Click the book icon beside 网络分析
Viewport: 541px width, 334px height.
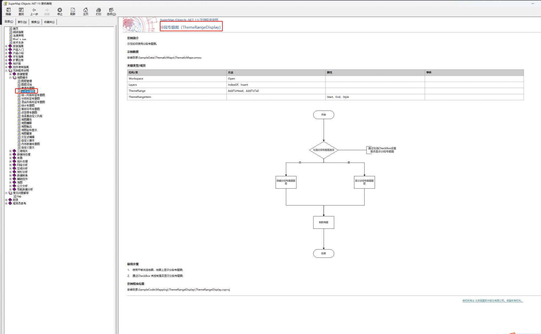tap(15, 165)
